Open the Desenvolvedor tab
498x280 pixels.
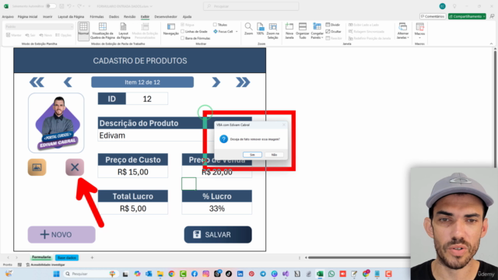(x=166, y=16)
